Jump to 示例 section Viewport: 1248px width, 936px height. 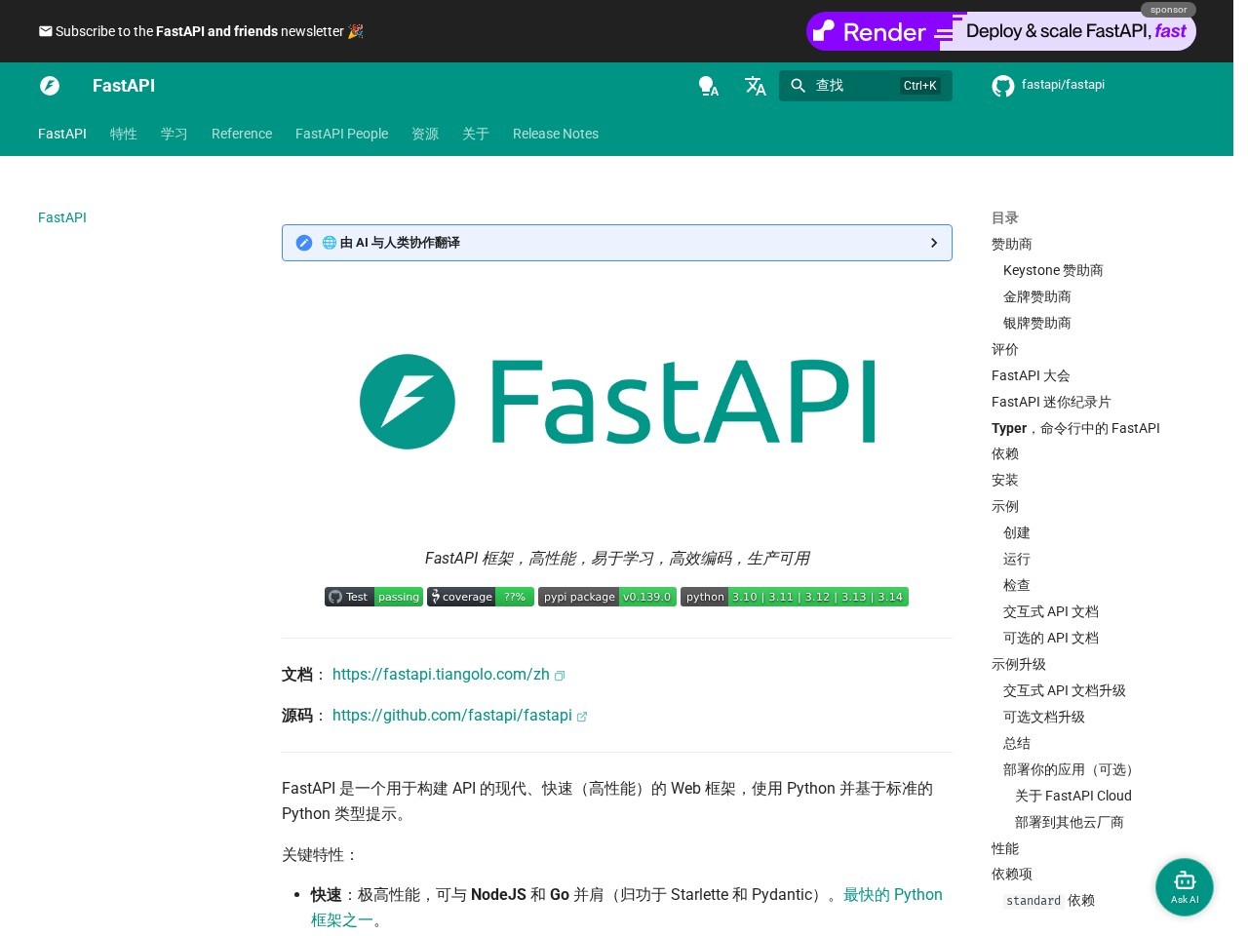click(1005, 506)
